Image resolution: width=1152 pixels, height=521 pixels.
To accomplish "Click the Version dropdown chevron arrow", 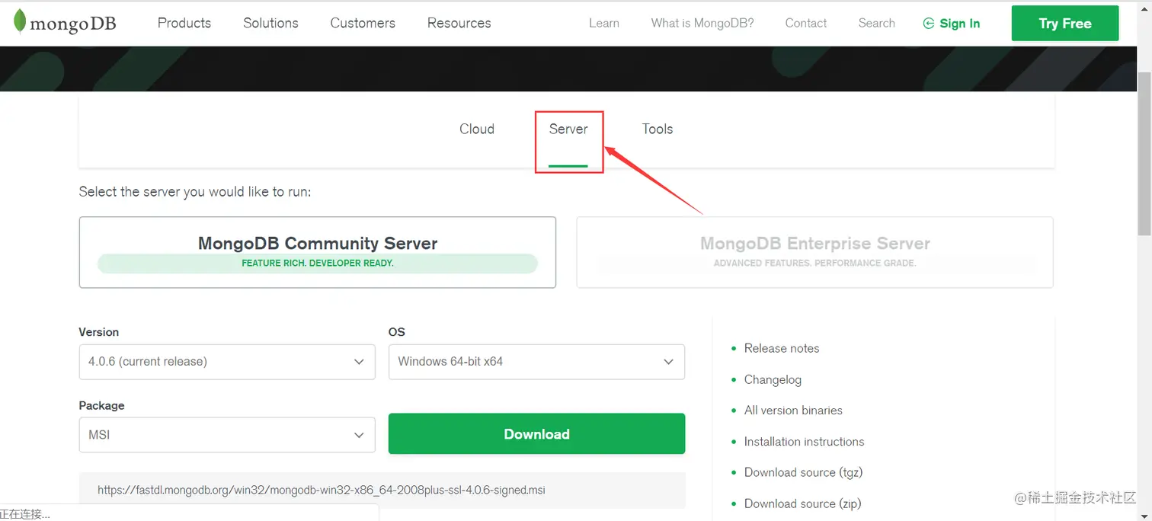I will tap(359, 362).
